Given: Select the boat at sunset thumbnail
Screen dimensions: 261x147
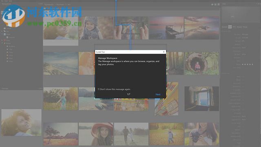Looking at the screenshot, I should click(x=166, y=28).
